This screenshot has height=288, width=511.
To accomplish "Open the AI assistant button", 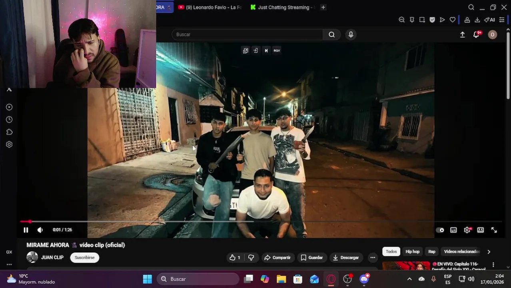I will point(489,20).
